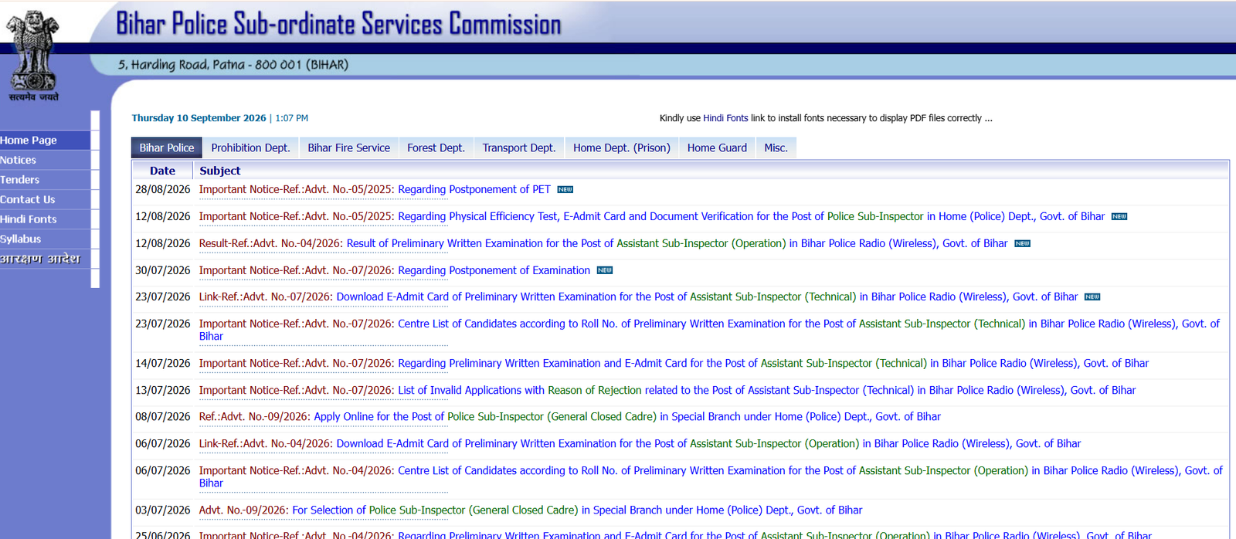Click date cell 08/07/2026

tap(163, 417)
